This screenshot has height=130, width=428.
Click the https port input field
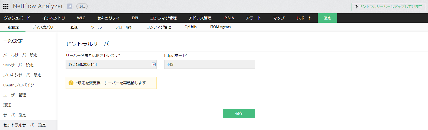210,64
